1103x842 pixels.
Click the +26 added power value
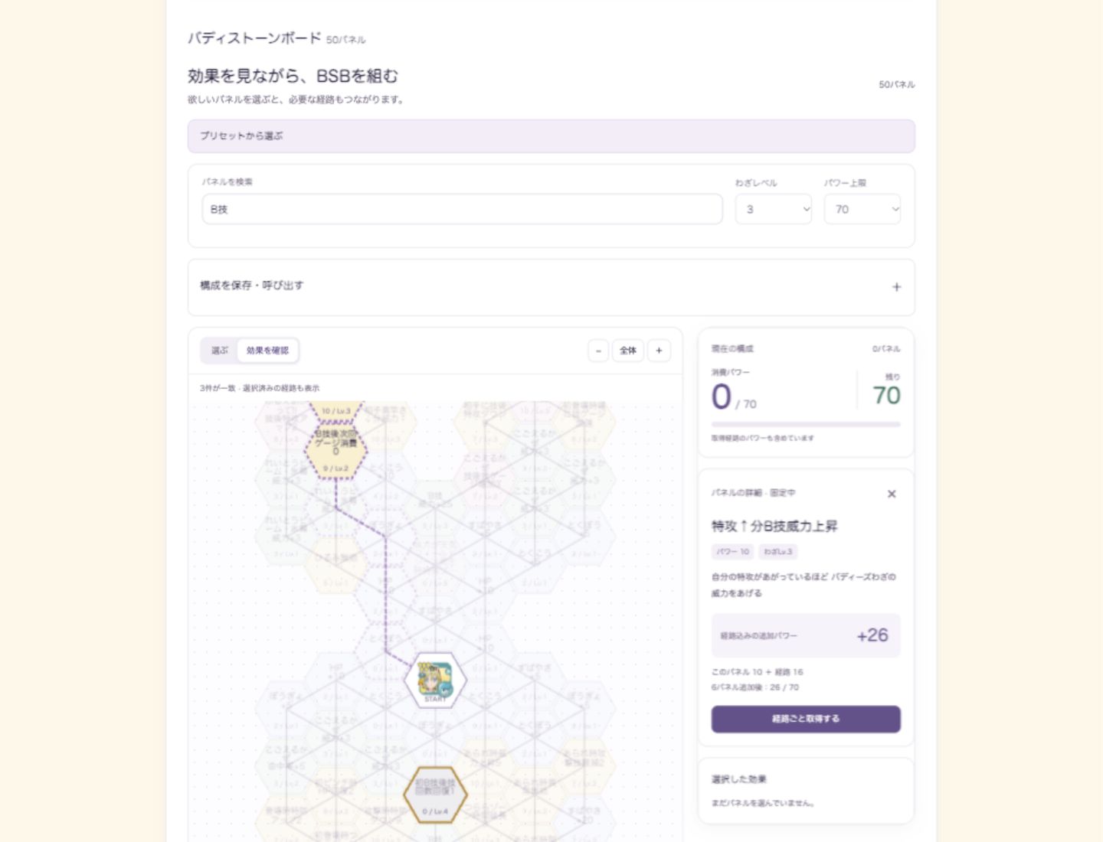click(872, 635)
